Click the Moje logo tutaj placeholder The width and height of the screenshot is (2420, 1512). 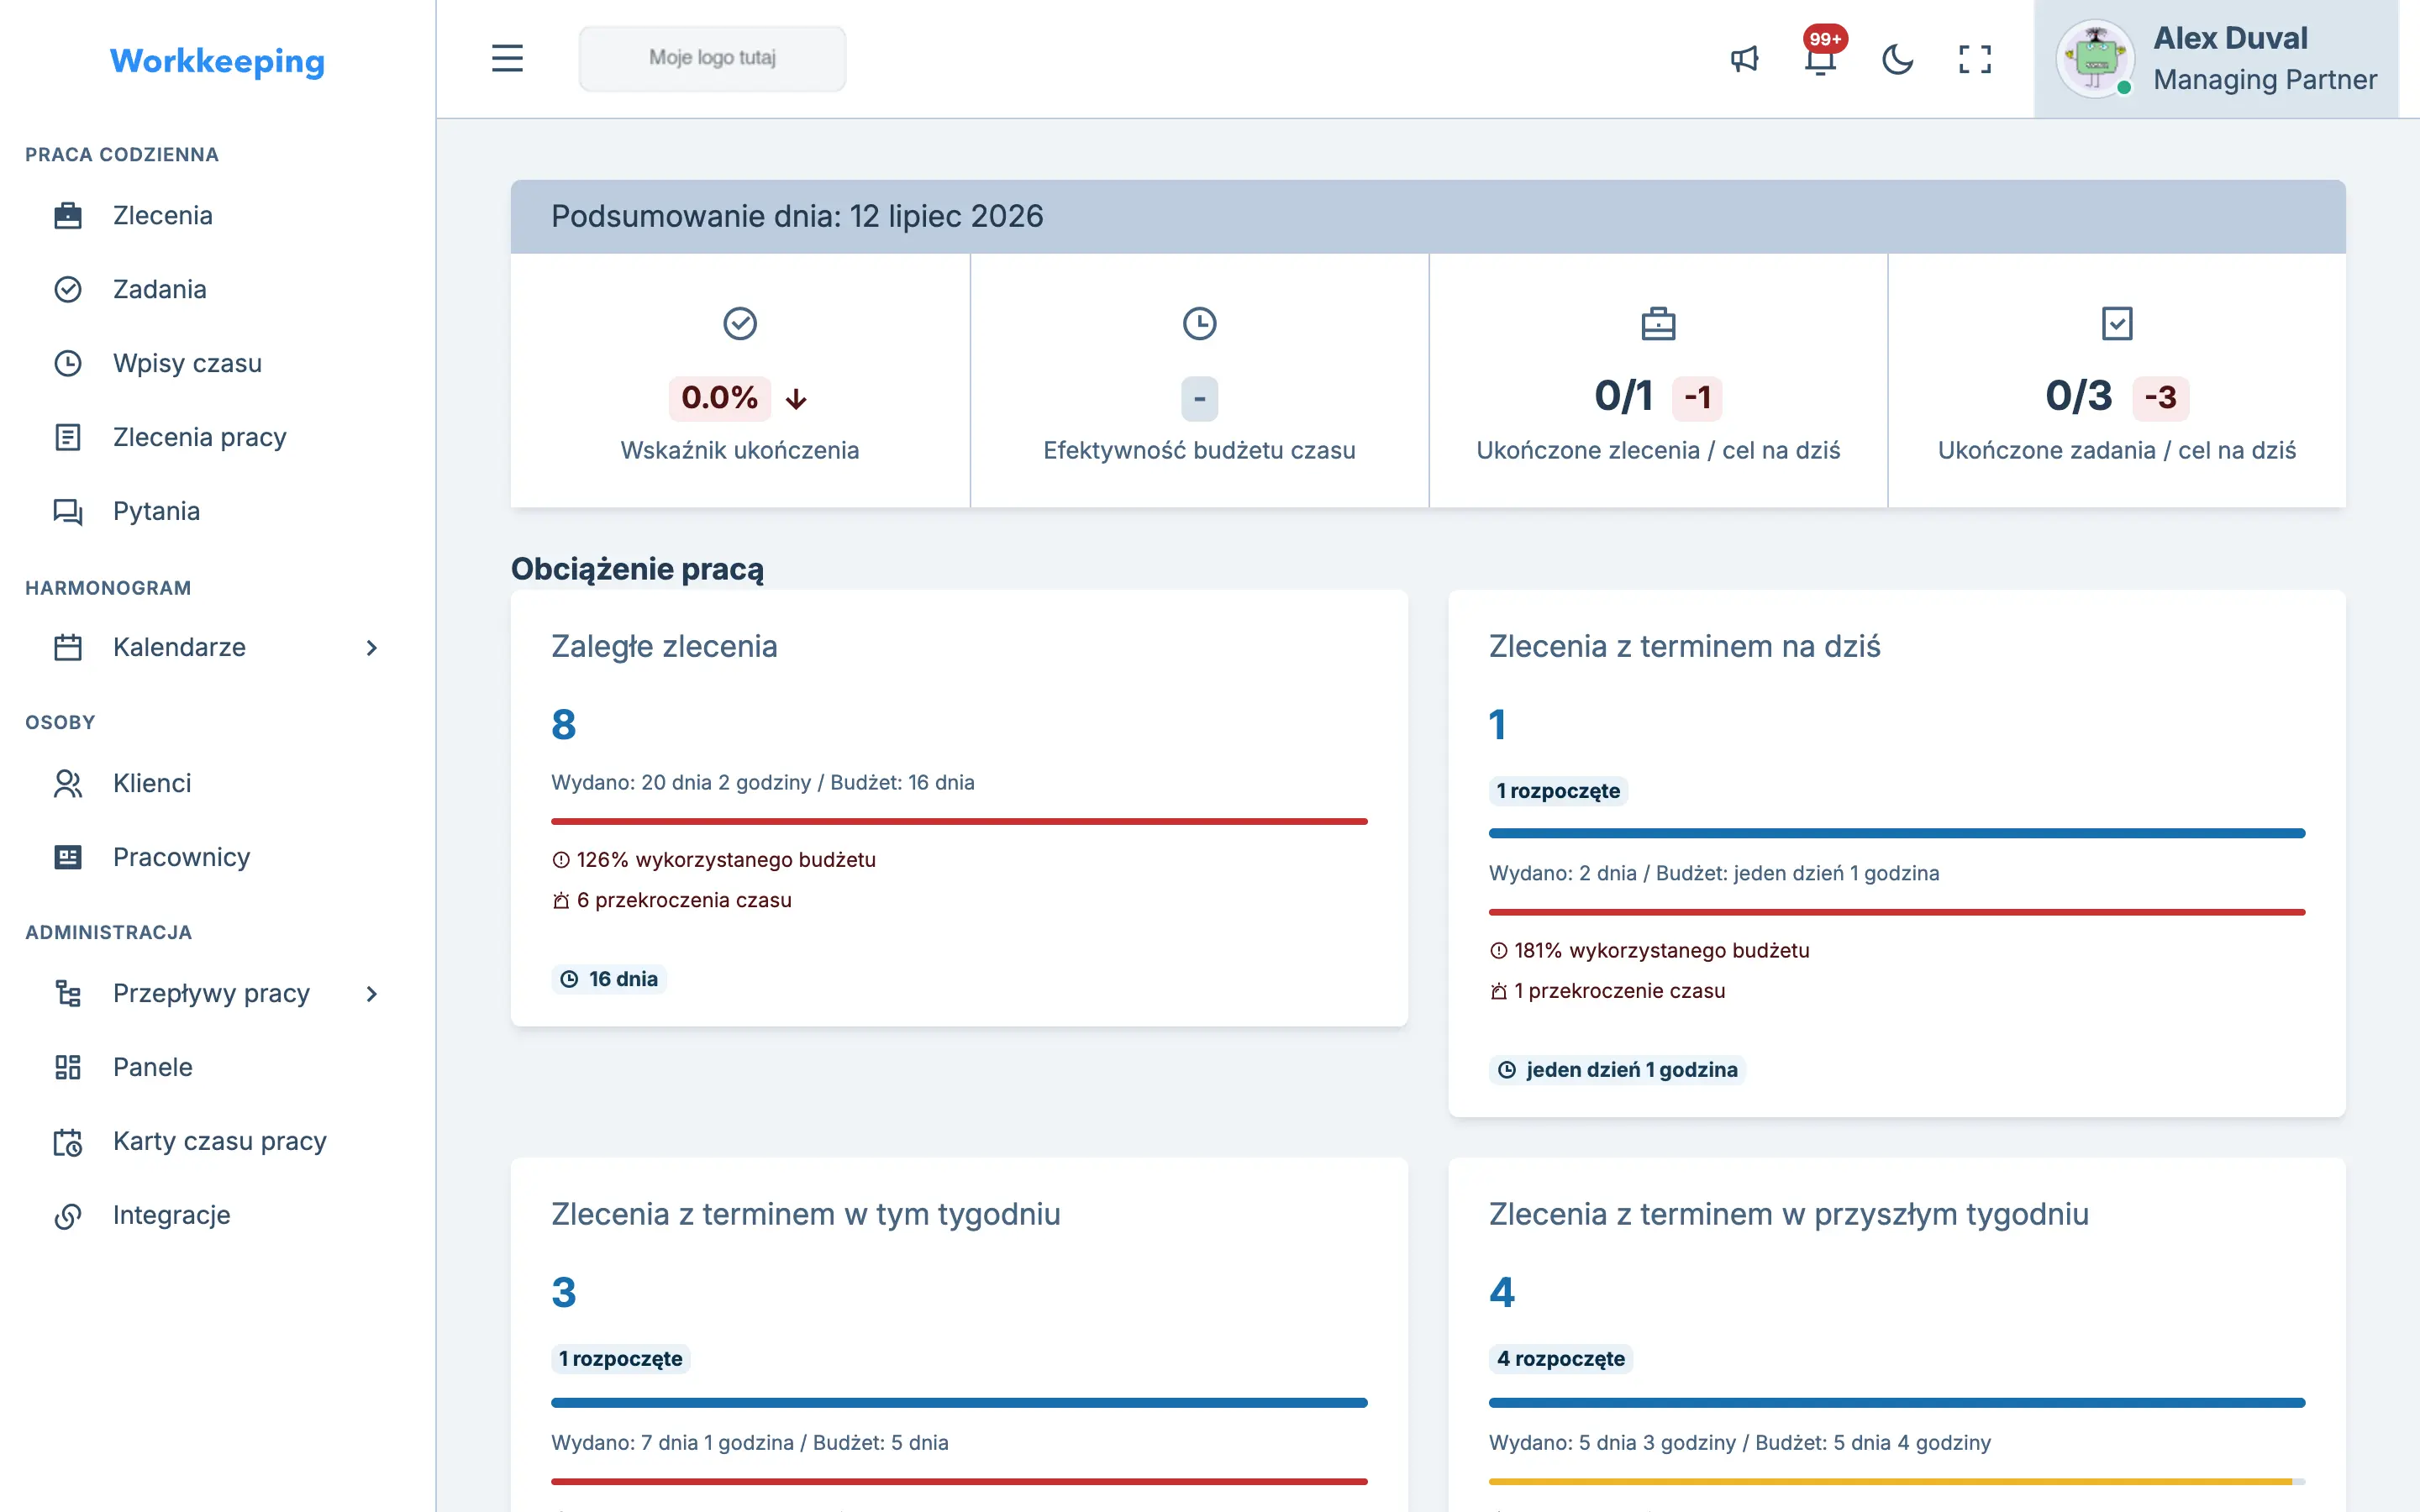(x=712, y=58)
